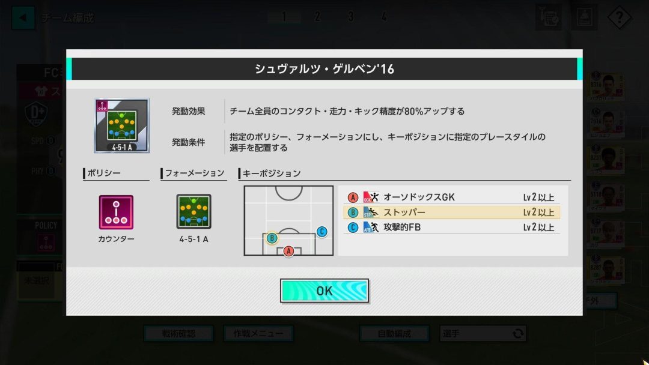Click the OGK goalkeeper playstyle icon
The width and height of the screenshot is (649, 365).
tap(371, 197)
